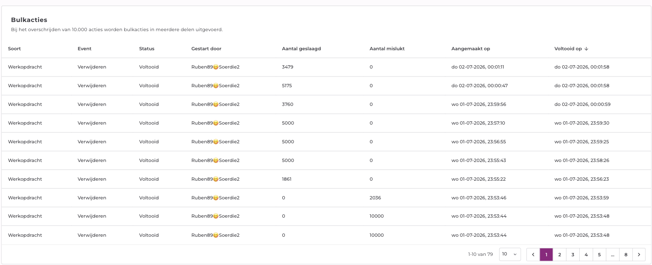This screenshot has height=265, width=652.
Task: Click the created date wo 01-07-2026, 23:57:10
Action: 478,123
